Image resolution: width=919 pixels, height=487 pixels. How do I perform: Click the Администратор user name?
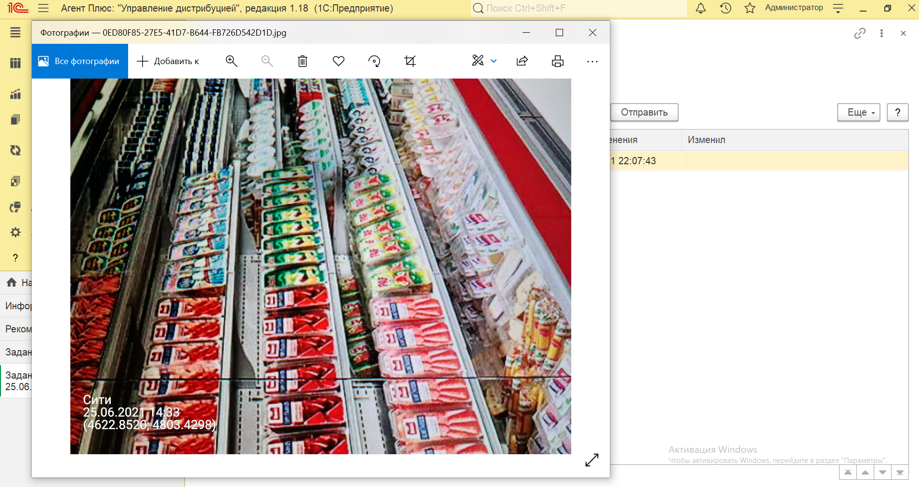[x=794, y=8]
